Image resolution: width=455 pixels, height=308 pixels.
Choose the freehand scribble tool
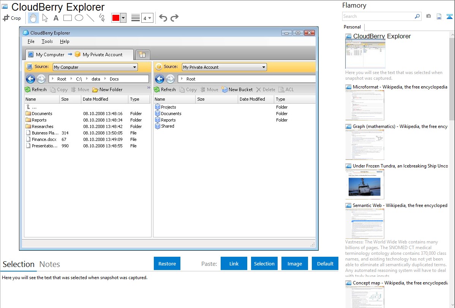point(101,18)
